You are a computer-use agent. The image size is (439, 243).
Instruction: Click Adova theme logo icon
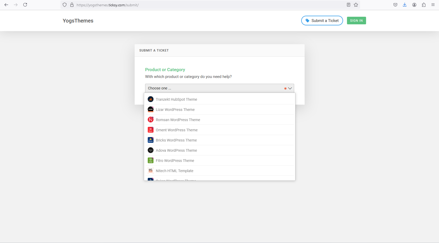[151, 150]
